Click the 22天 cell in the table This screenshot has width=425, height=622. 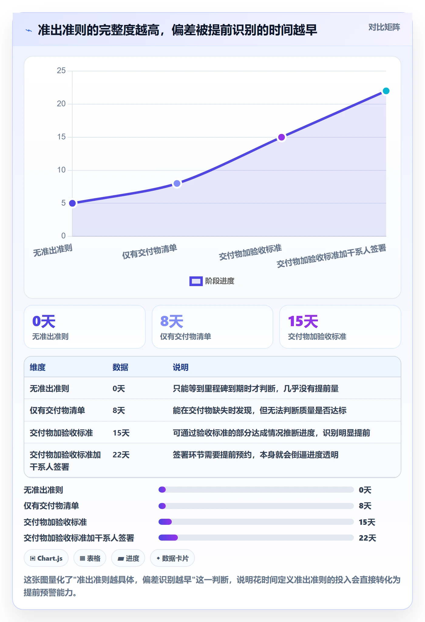coord(121,455)
